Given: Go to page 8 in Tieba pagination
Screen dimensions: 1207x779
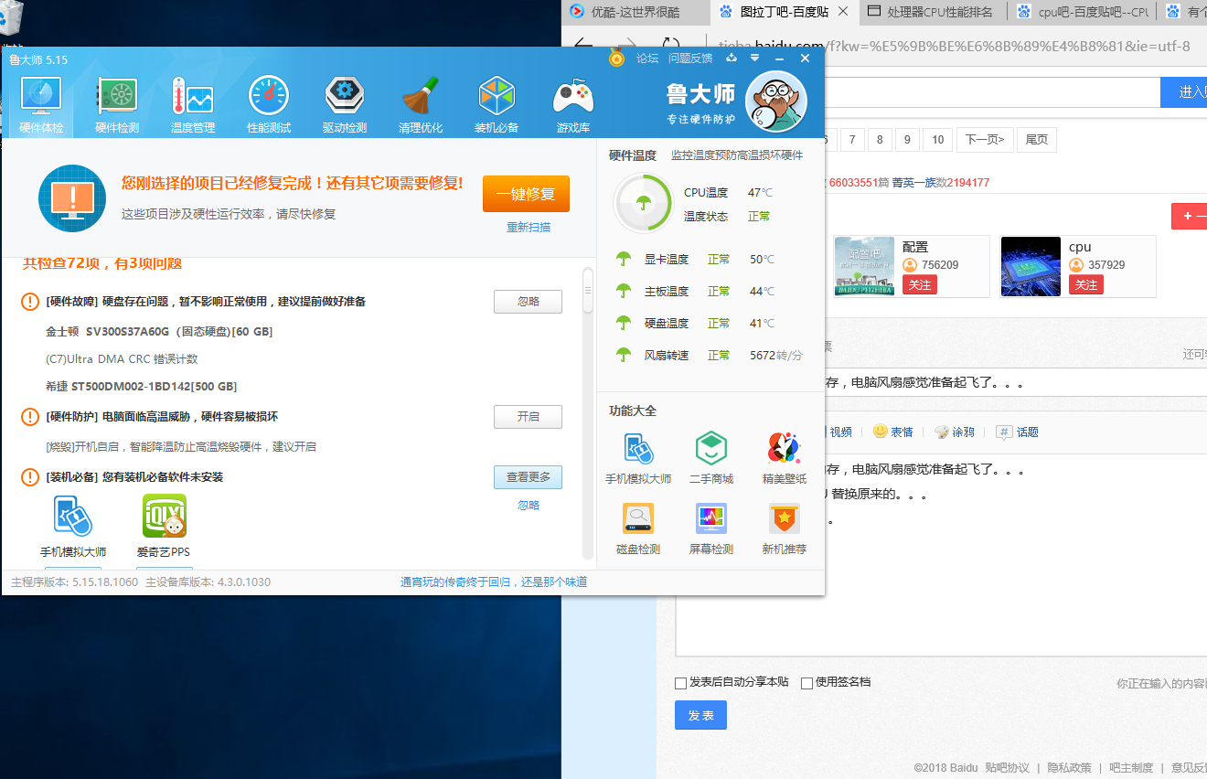Looking at the screenshot, I should point(880,140).
